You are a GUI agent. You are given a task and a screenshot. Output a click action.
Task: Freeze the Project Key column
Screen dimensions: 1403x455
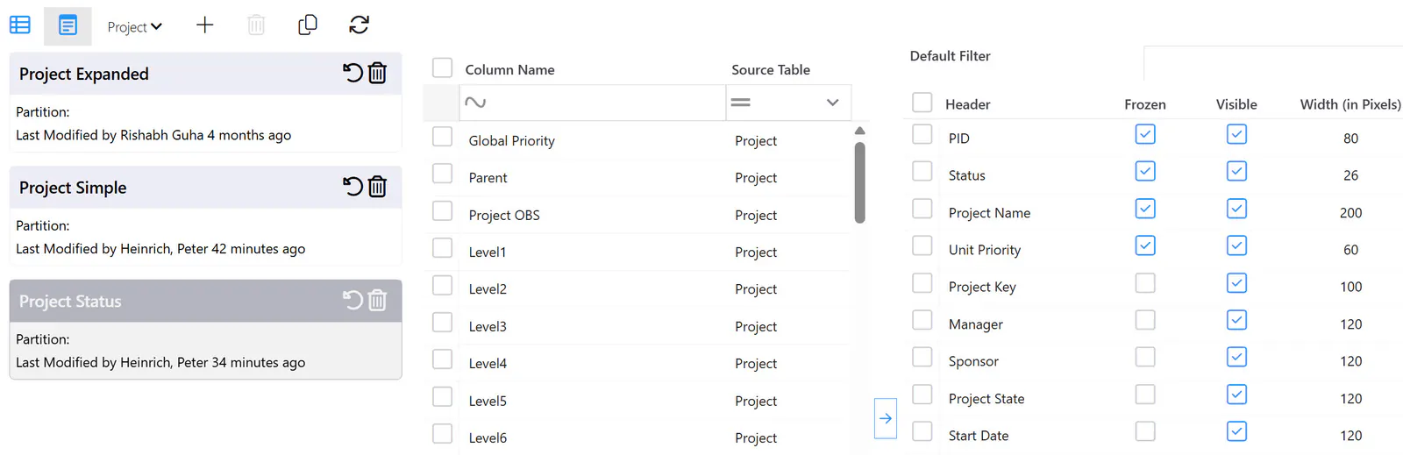coord(1145,283)
